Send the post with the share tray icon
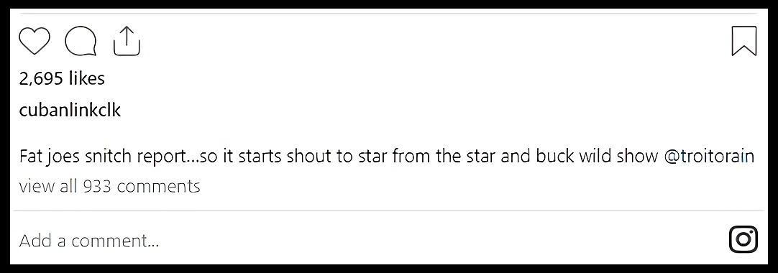This screenshot has width=778, height=273. (x=127, y=41)
